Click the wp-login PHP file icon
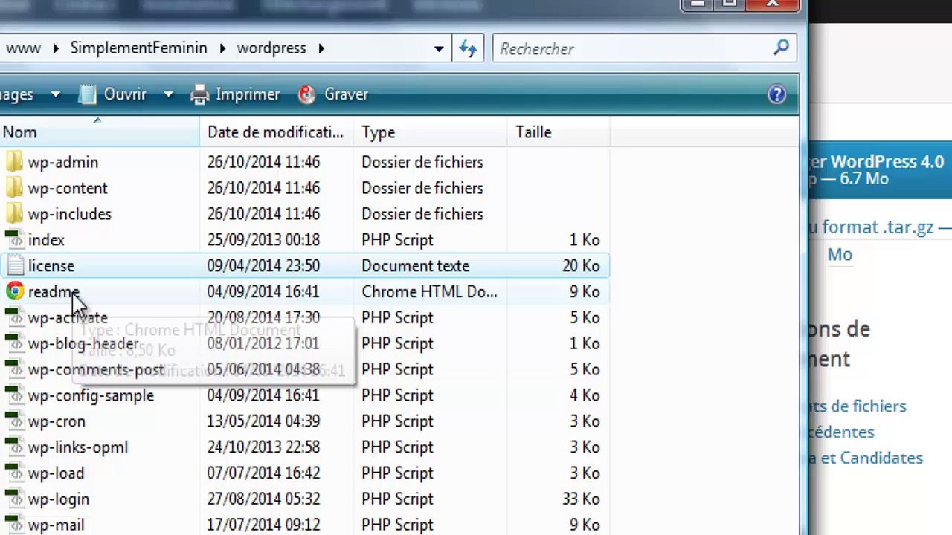952x535 pixels. click(14, 499)
